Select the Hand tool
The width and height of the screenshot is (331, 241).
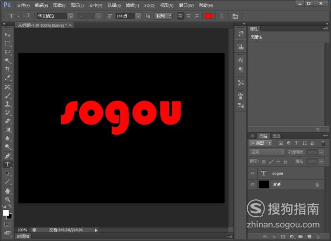[8, 191]
